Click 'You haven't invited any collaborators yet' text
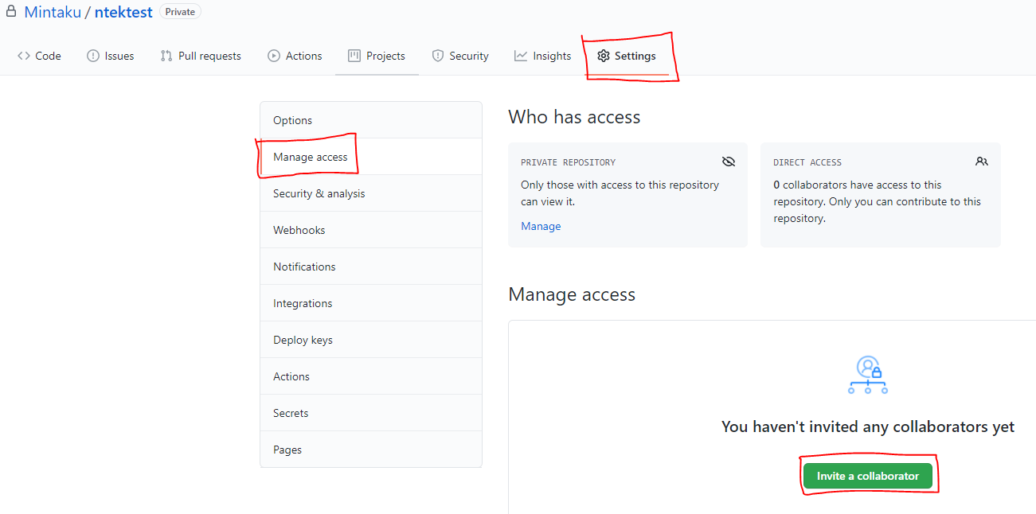The image size is (1036, 514). click(x=867, y=426)
